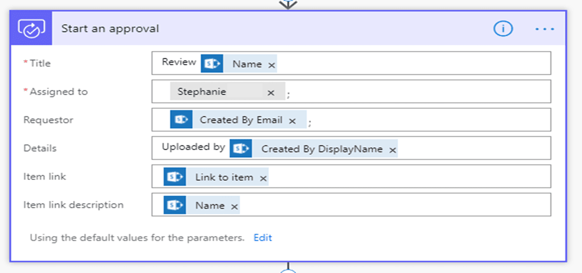The width and height of the screenshot is (582, 273).
Task: Click the 'Item link description' label
Action: [74, 205]
